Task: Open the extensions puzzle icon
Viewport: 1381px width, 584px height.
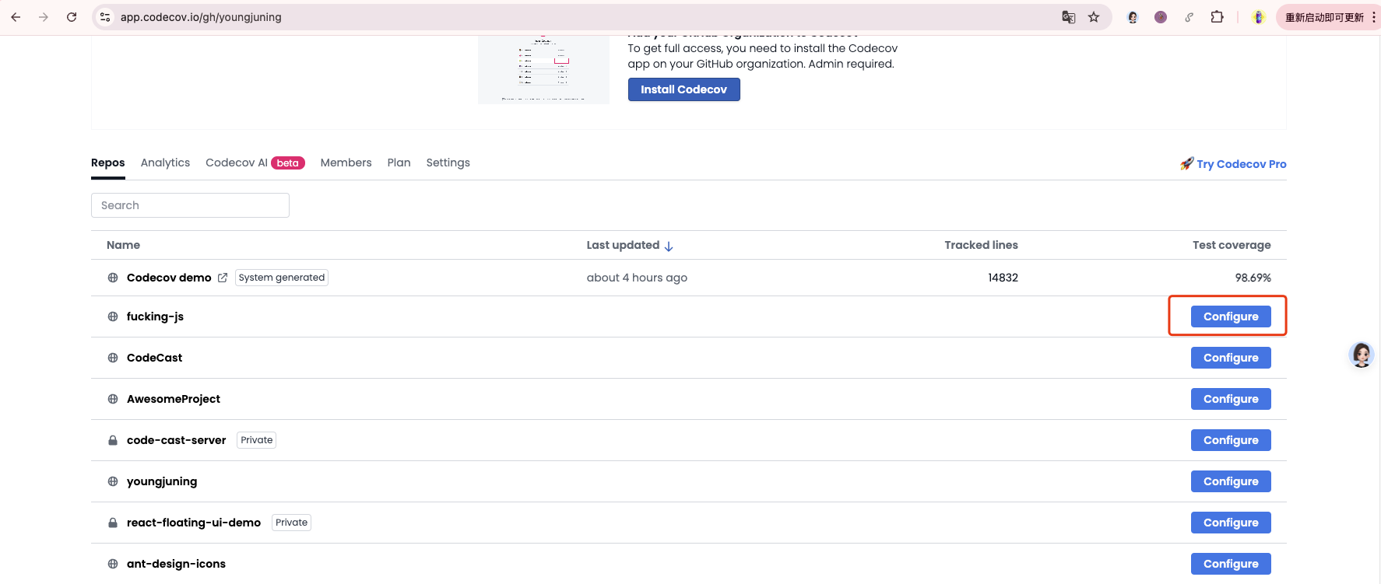Action: 1217,17
